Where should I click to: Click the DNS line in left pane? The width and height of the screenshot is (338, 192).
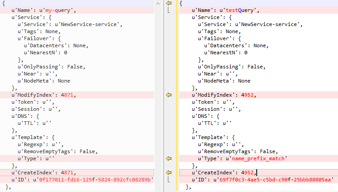tap(25, 116)
